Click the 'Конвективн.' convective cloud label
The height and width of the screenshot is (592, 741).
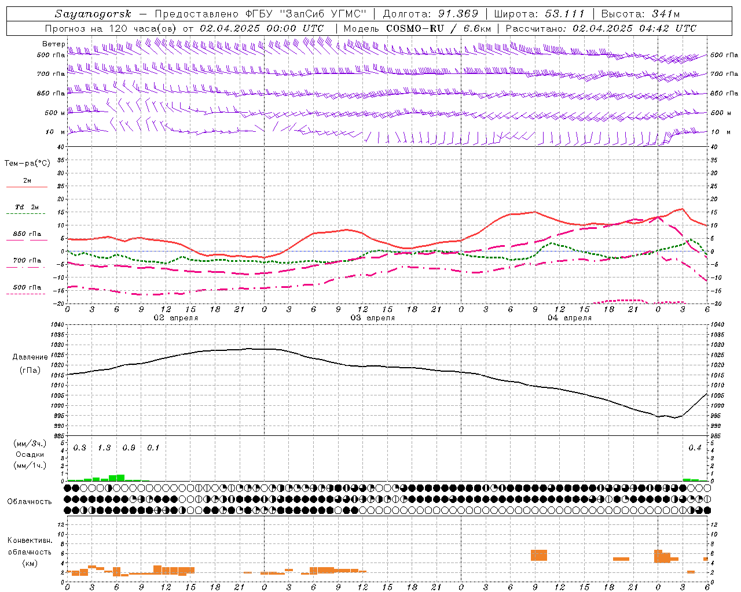(x=30, y=541)
